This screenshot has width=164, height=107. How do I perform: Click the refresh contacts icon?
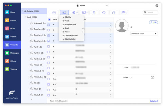[x=104, y=13]
